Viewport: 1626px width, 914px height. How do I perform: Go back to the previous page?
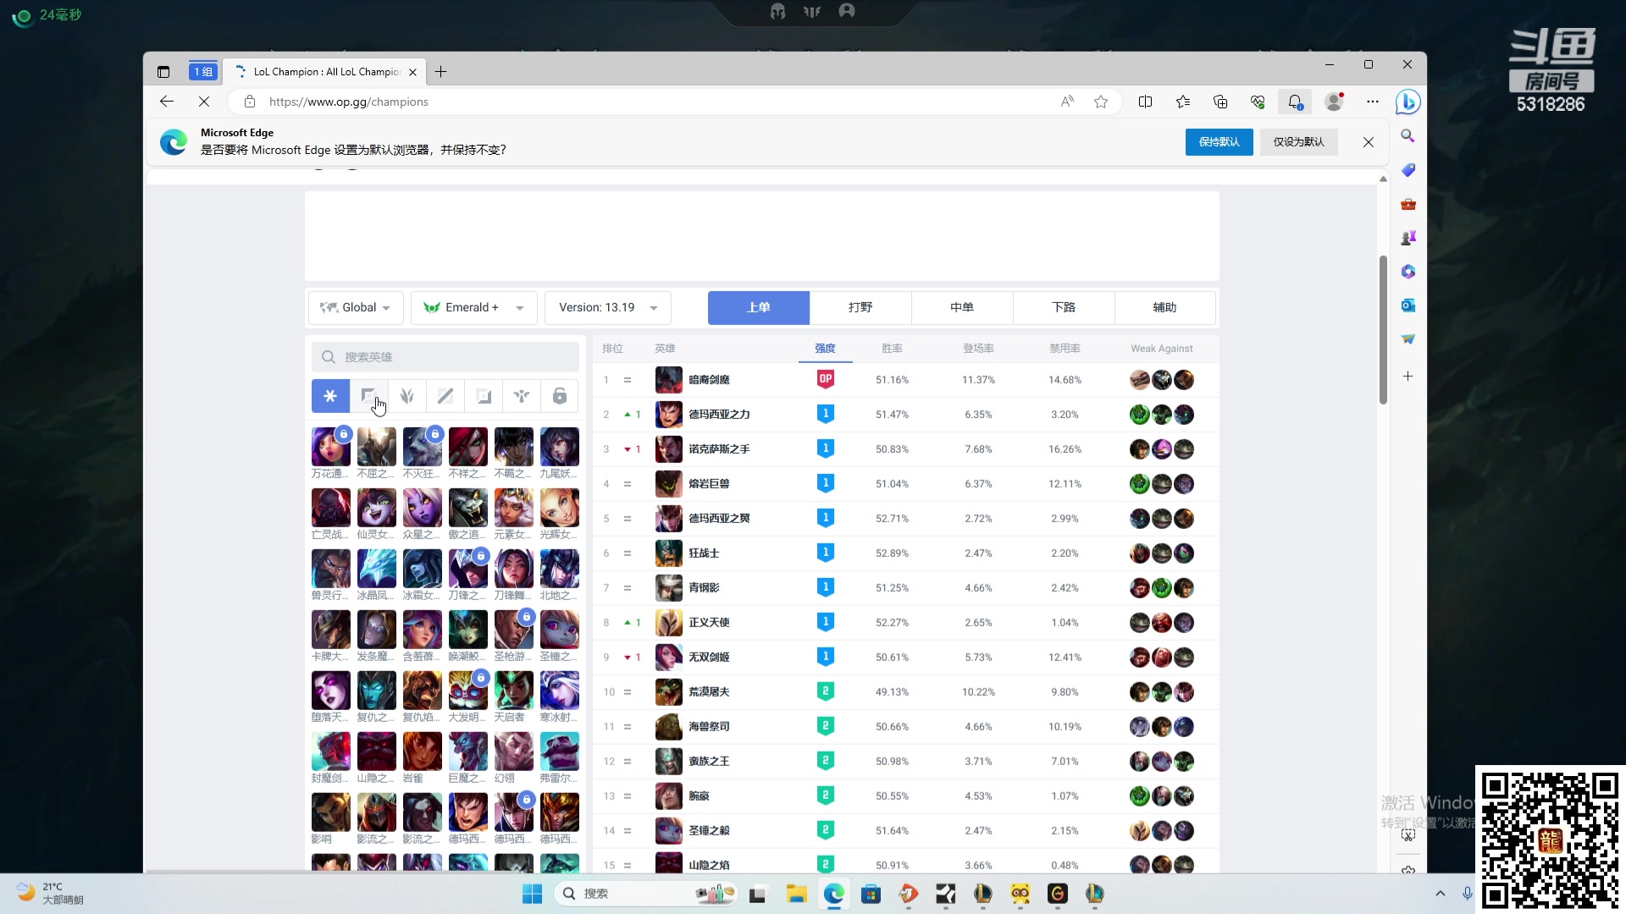pyautogui.click(x=166, y=102)
